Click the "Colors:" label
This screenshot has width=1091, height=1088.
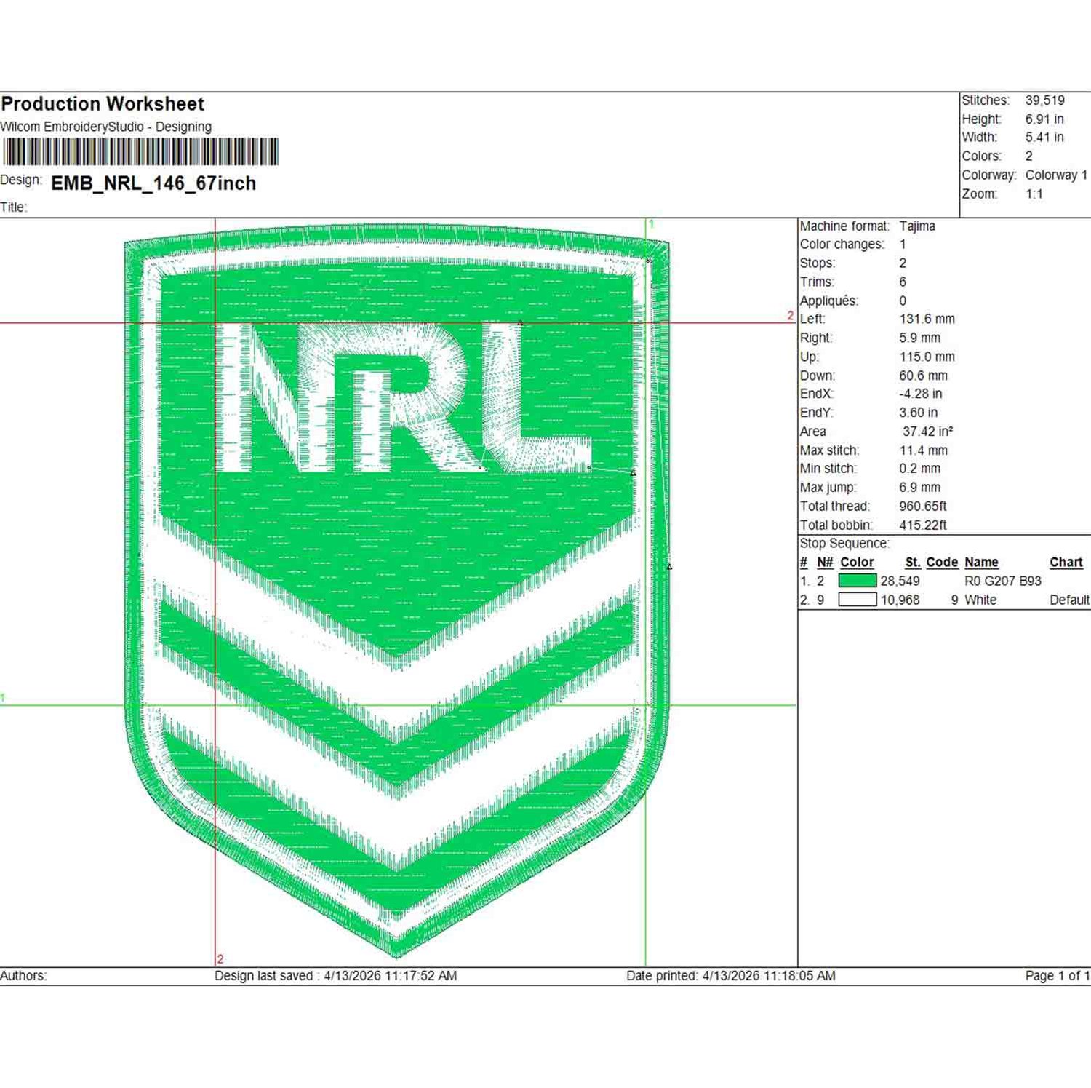click(982, 156)
